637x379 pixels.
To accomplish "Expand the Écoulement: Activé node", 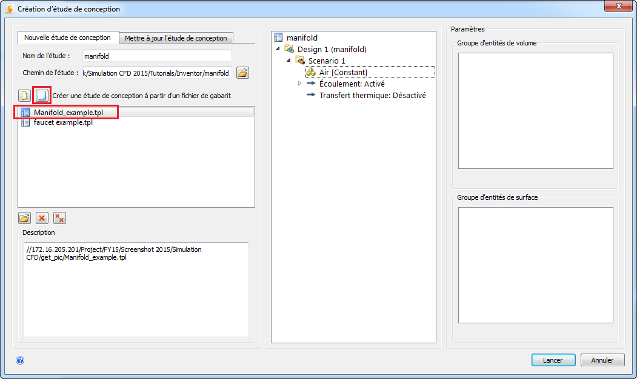I will point(300,84).
